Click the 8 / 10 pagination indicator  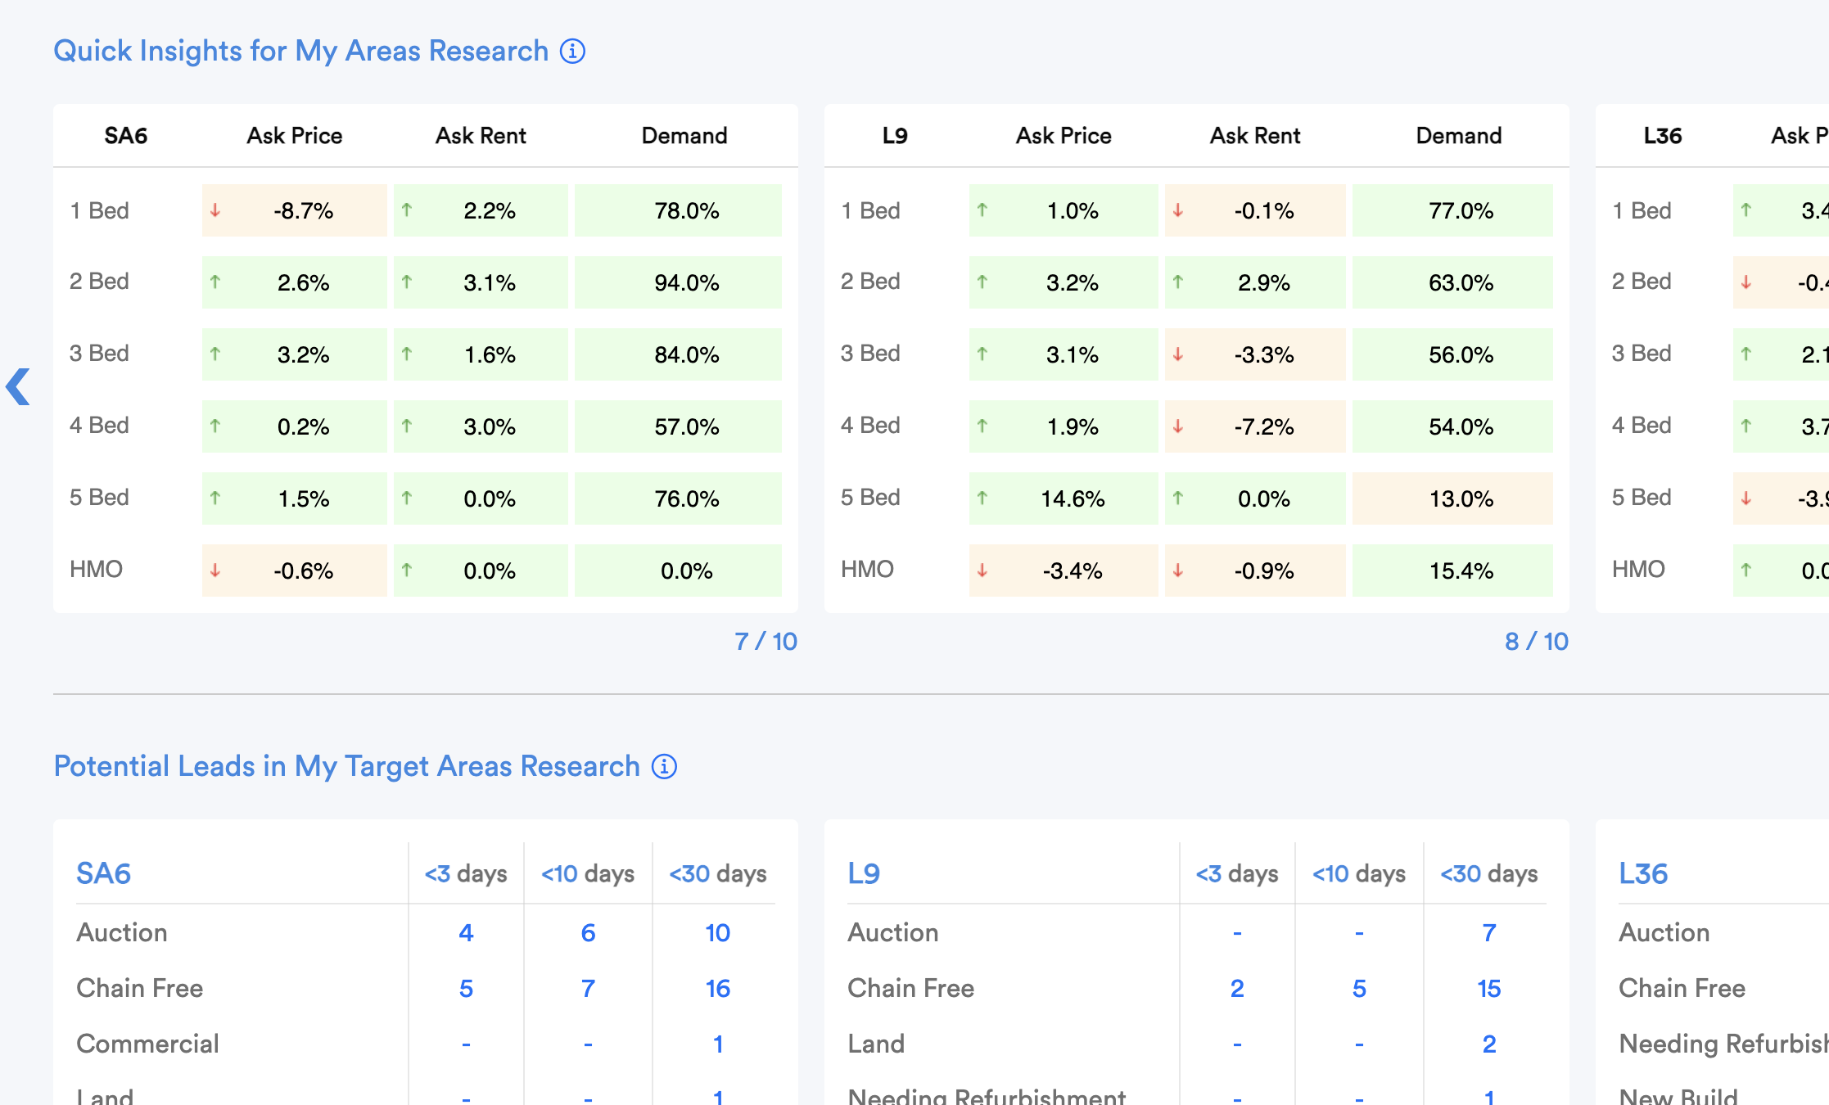pyautogui.click(x=1536, y=642)
